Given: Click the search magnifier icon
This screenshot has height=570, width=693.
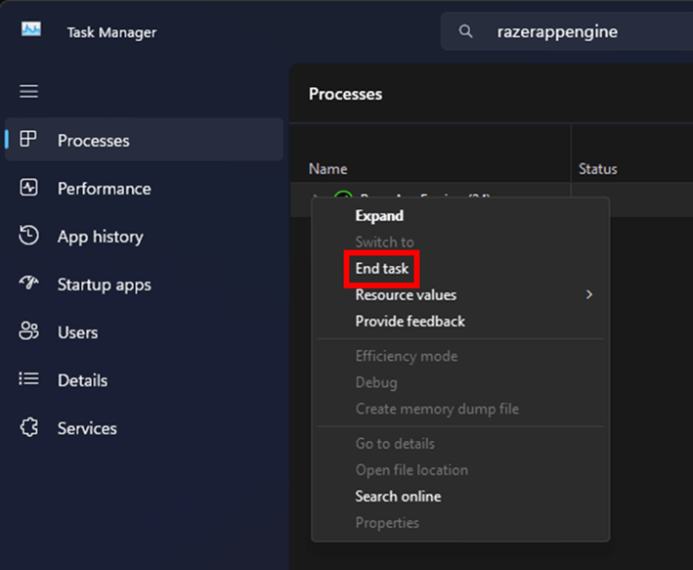Looking at the screenshot, I should coord(468,32).
